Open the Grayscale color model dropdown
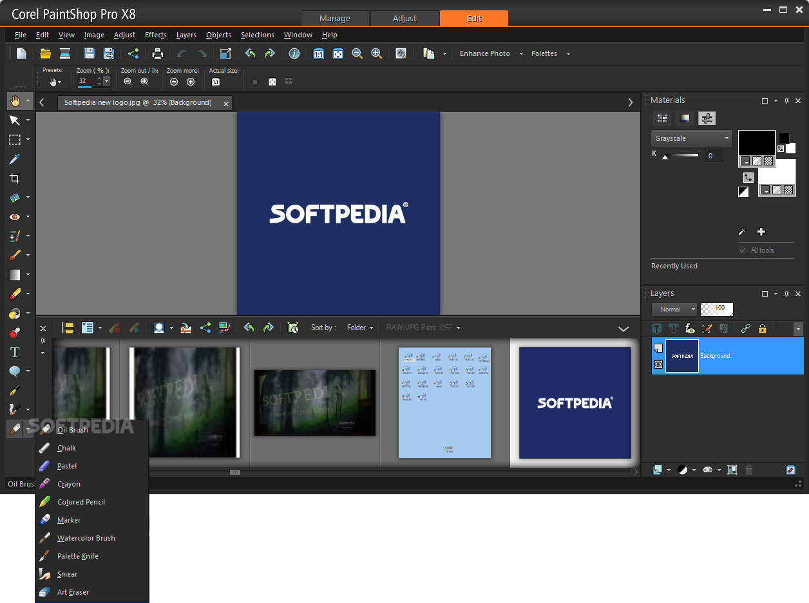Viewport: 809px width, 603px height. pyautogui.click(x=692, y=138)
